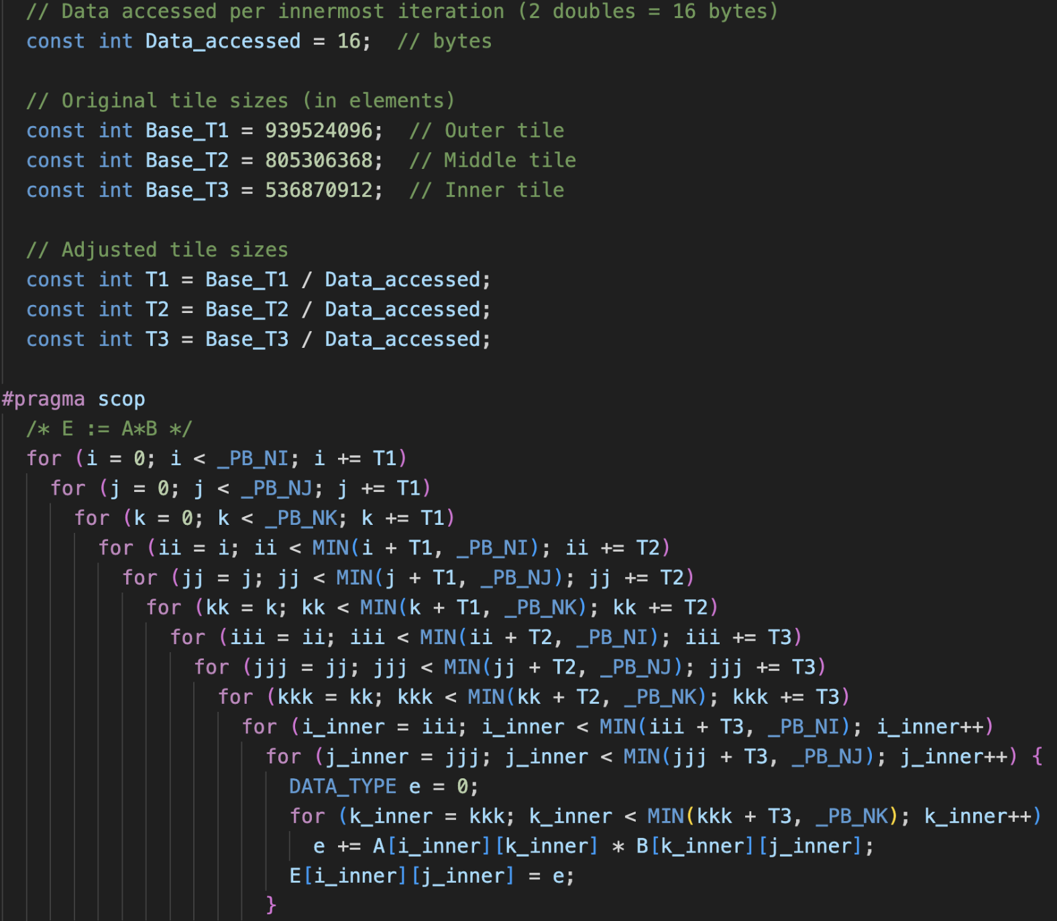
Task: Click the comment about data accessed per innermost iteration
Action: (x=402, y=11)
